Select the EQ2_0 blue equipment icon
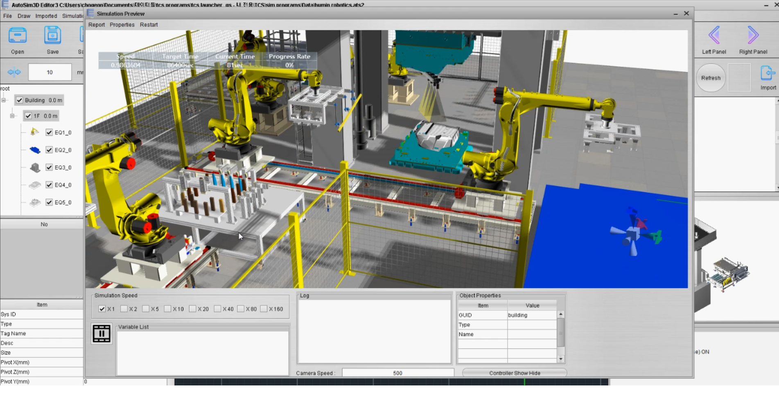 pos(35,150)
